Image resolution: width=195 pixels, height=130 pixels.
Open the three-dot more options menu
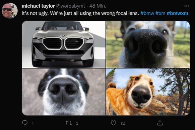[x=187, y=6]
